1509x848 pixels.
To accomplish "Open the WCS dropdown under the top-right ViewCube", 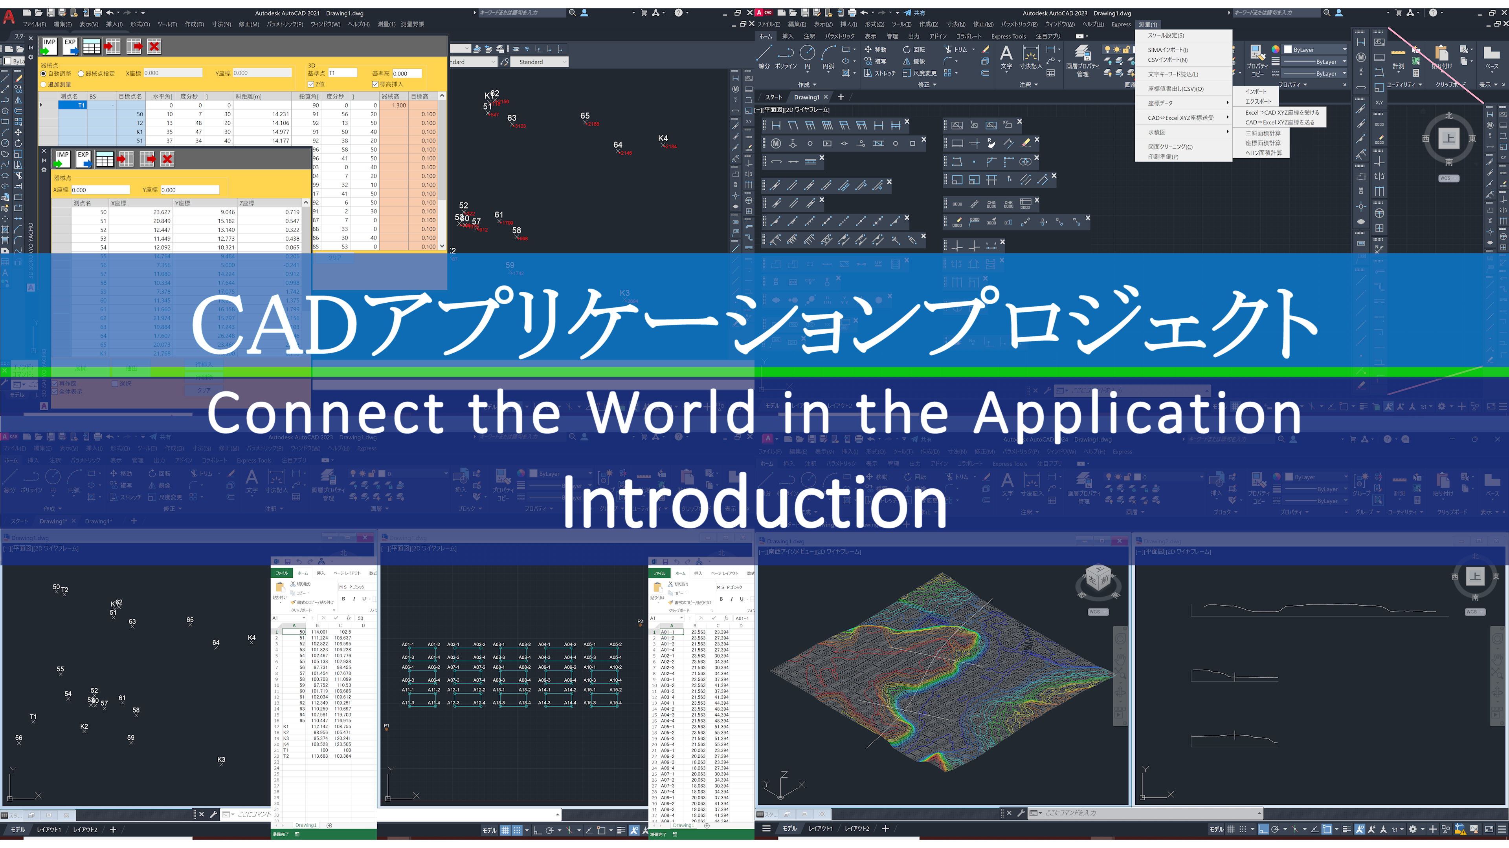I will click(1448, 179).
